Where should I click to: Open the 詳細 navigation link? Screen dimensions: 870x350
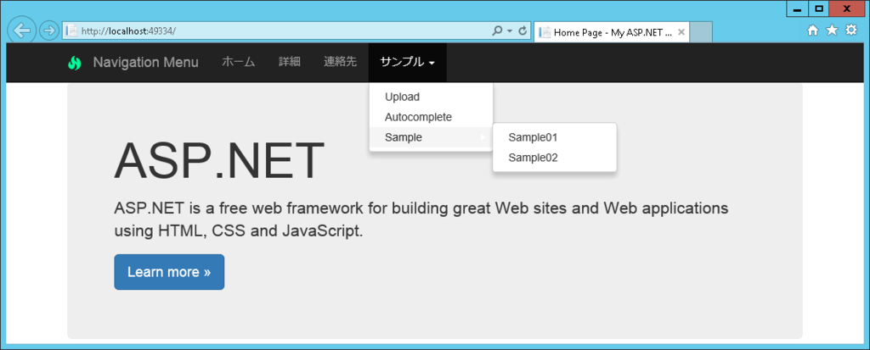tap(290, 62)
